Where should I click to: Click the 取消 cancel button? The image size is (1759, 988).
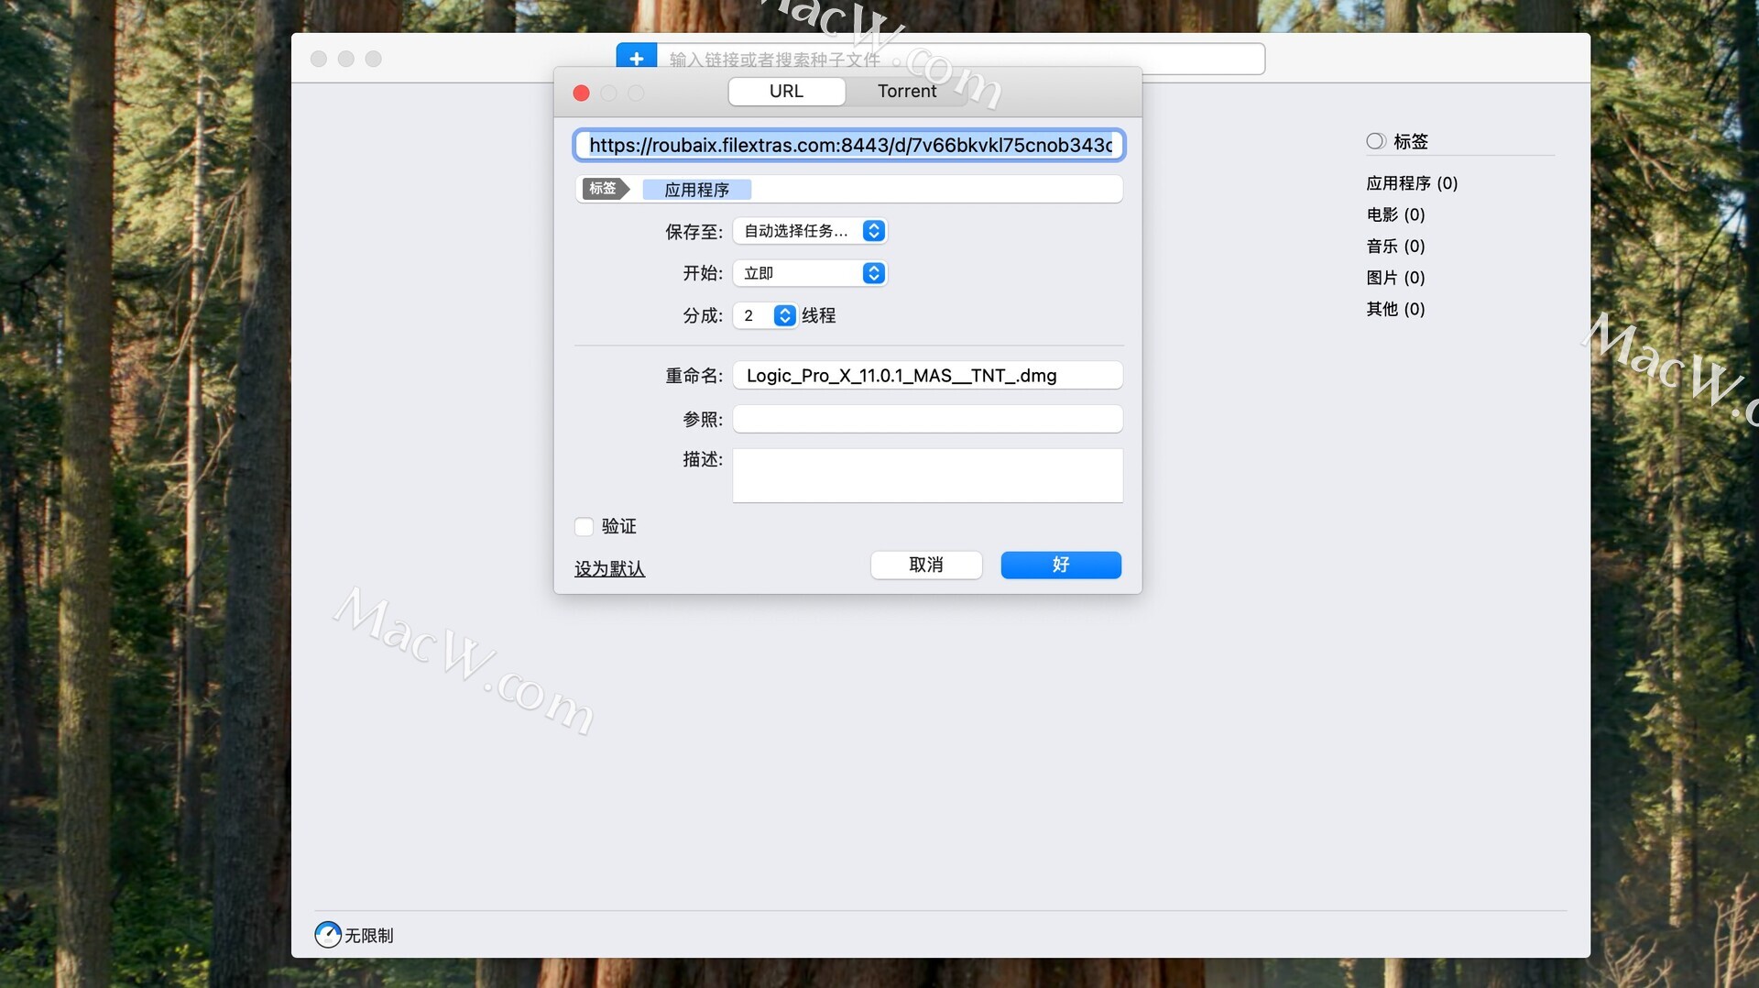pyautogui.click(x=925, y=565)
